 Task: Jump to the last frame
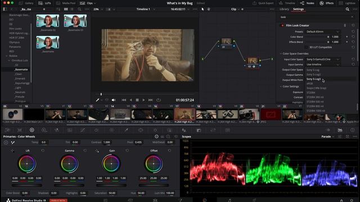tap(151, 100)
